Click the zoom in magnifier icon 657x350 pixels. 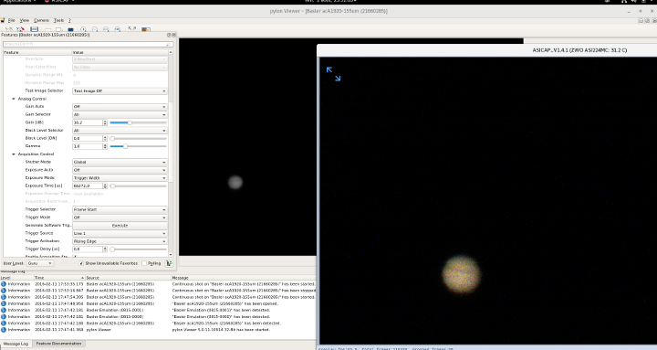[x=83, y=29]
